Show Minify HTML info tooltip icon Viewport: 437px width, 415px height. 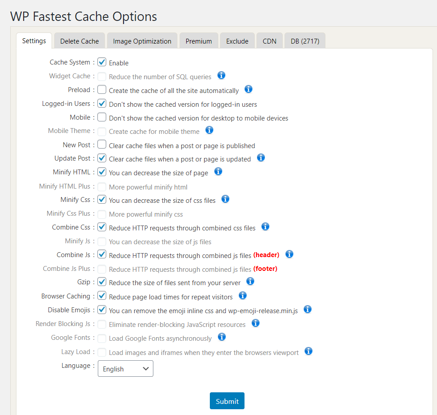pos(218,172)
